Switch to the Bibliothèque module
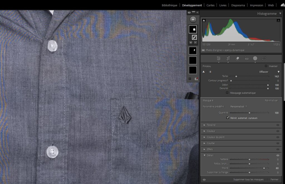This screenshot has width=285, height=184. (169, 5)
